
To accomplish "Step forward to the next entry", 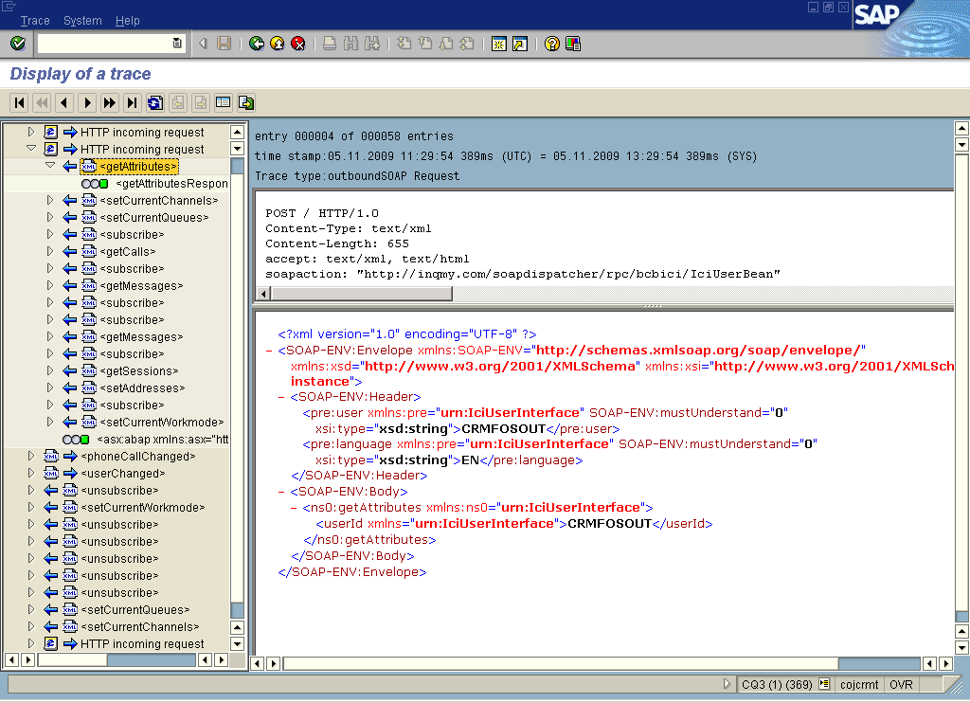I will point(88,102).
